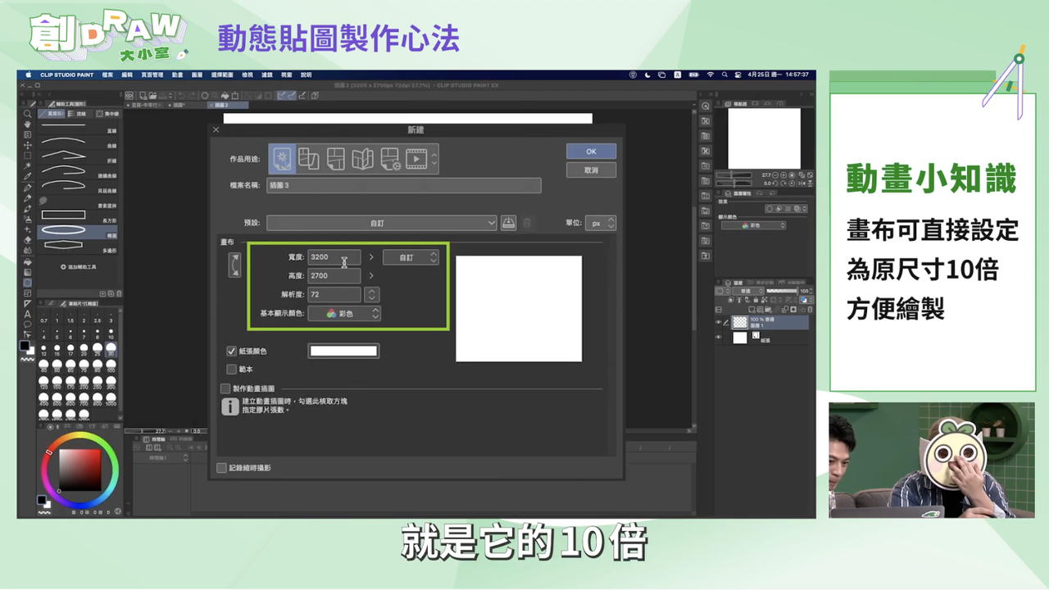Open the 動畫 Animation menu
This screenshot has height=590, width=1049.
click(x=178, y=75)
